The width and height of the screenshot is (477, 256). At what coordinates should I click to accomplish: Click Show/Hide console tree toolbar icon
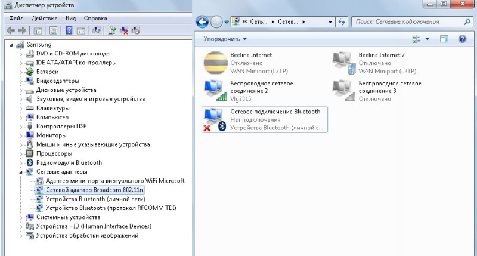click(38, 30)
